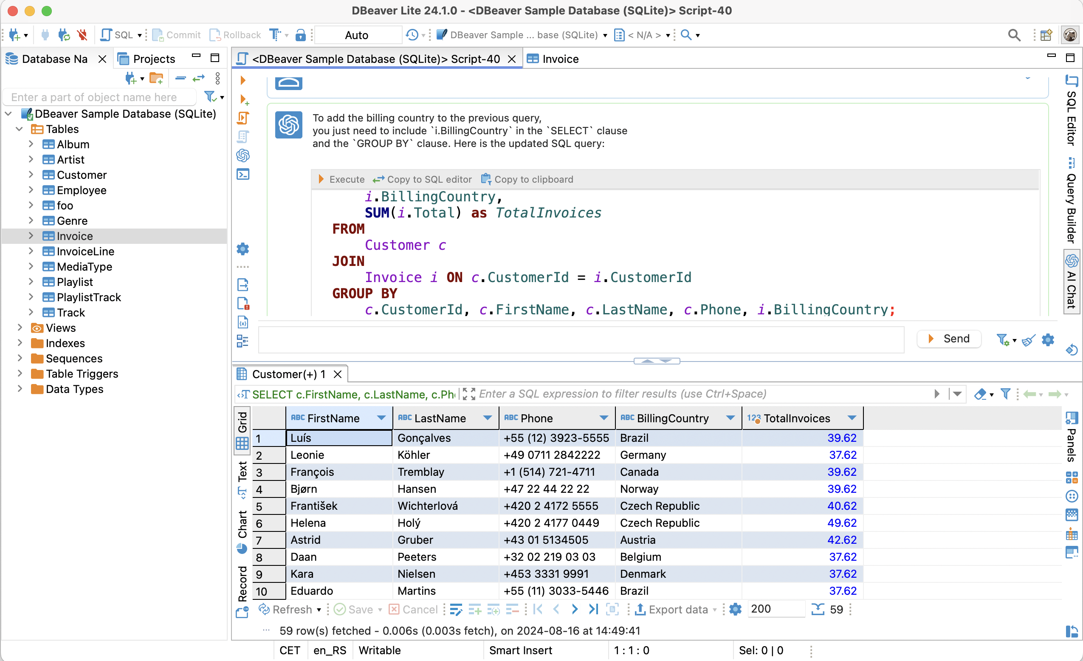This screenshot has width=1083, height=661.
Task: Open the TotalInvoices column dropdown arrow
Action: coord(852,418)
